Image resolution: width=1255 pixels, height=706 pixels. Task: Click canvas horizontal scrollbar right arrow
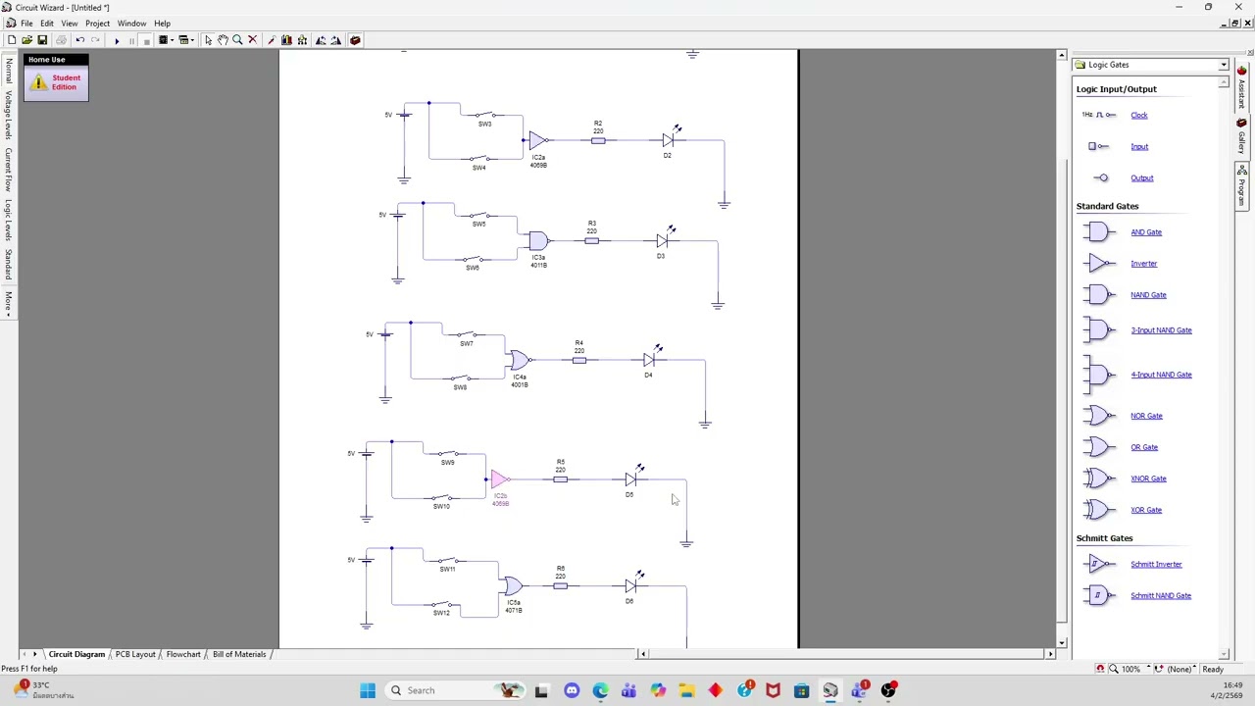tap(1050, 654)
